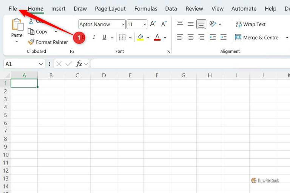Click the formula bar input
Image resolution: width=290 pixels, height=193 pixels.
[190, 64]
